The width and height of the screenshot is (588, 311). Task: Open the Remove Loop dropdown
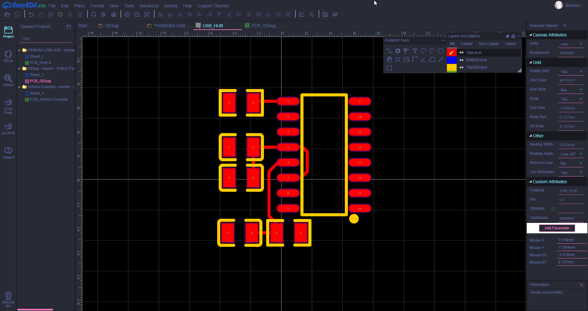coord(571,163)
